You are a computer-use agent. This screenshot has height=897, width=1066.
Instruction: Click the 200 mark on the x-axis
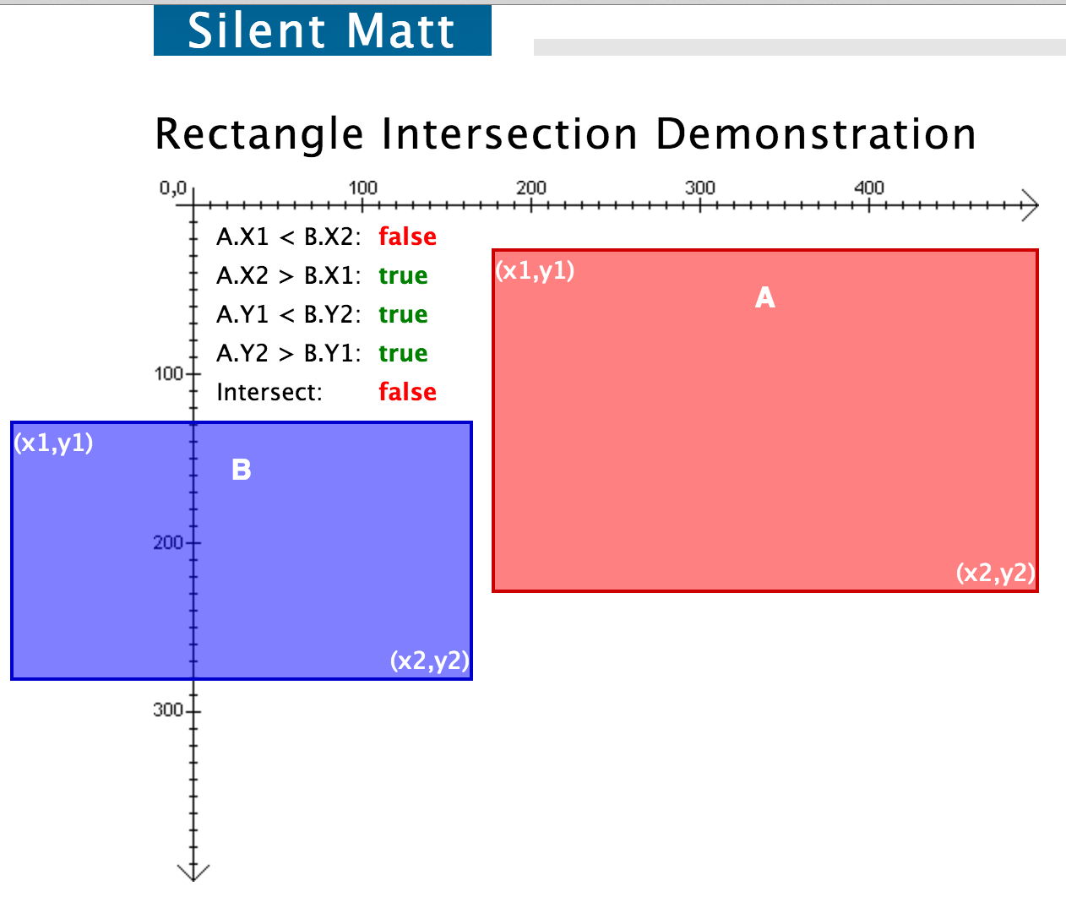tap(530, 188)
